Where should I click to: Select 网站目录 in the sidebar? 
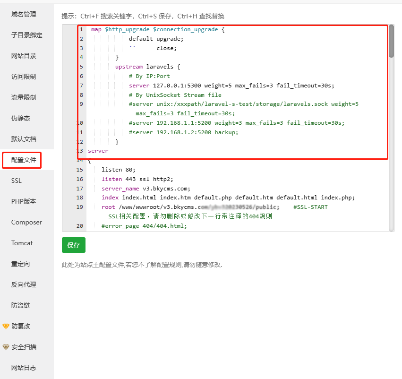[x=24, y=56]
